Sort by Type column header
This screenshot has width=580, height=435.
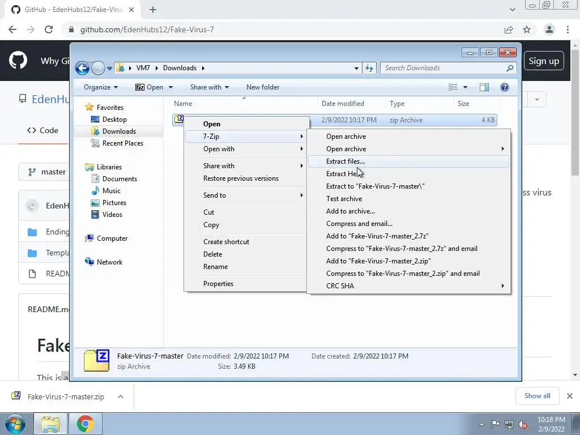397,104
